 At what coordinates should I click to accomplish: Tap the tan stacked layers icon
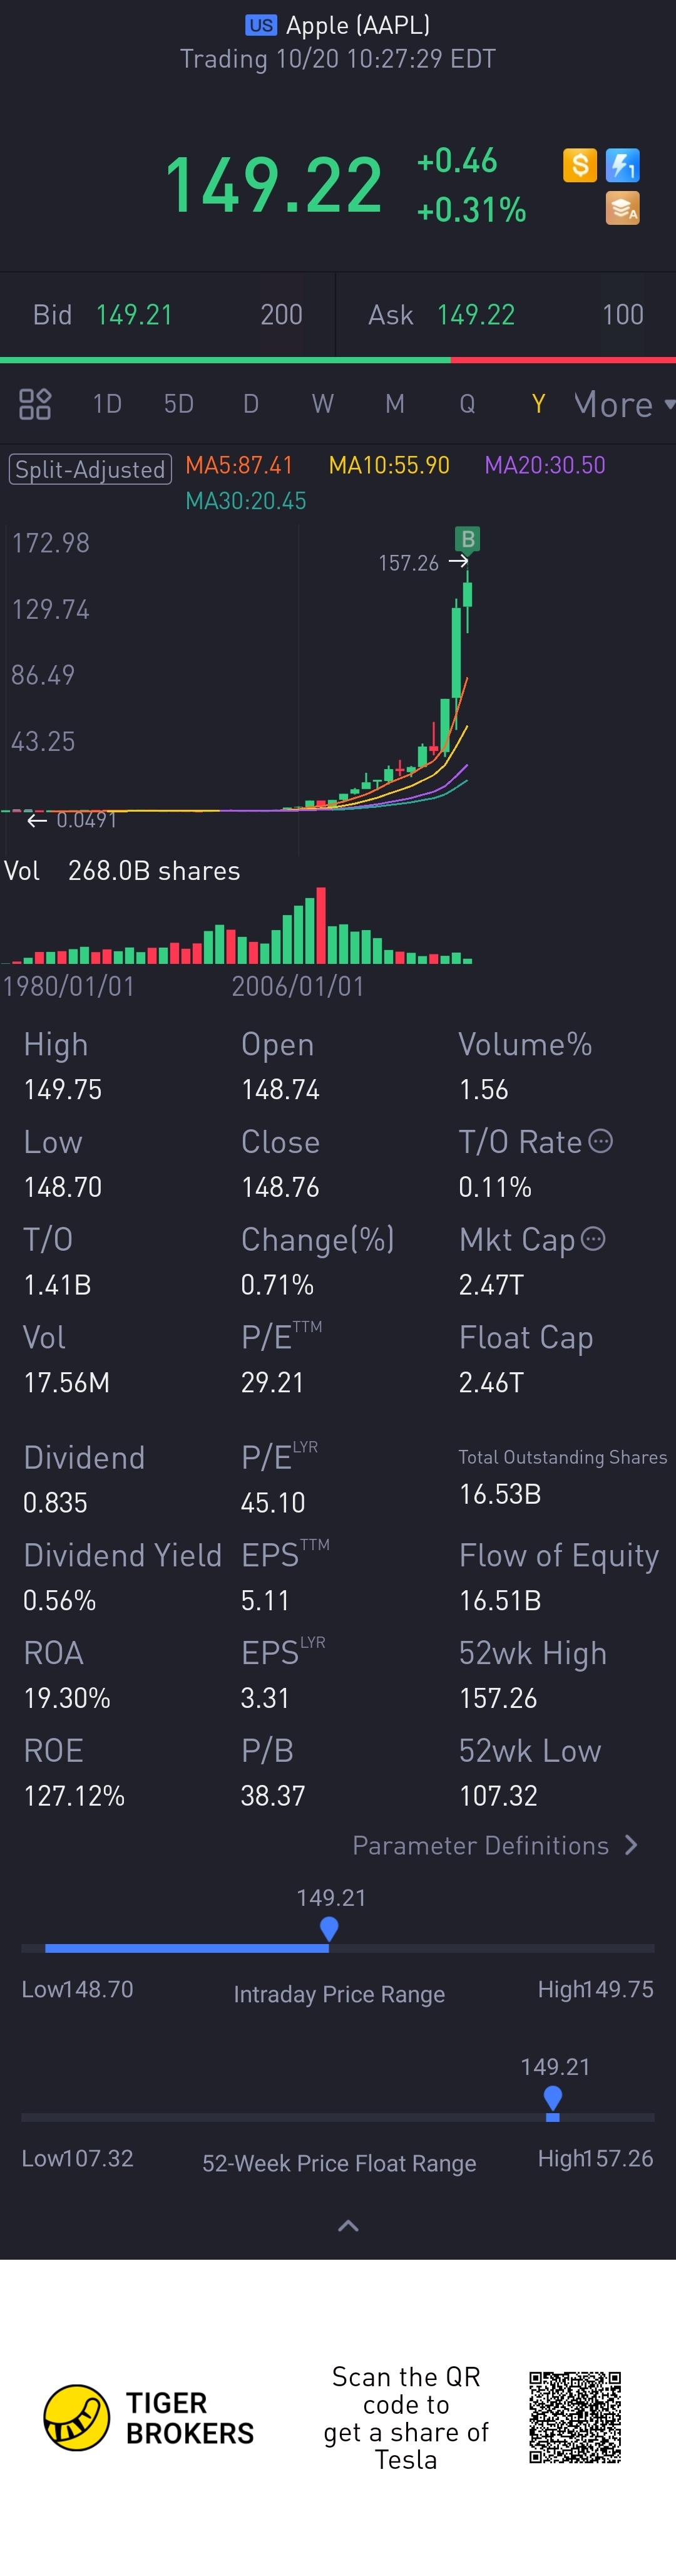tap(622, 209)
